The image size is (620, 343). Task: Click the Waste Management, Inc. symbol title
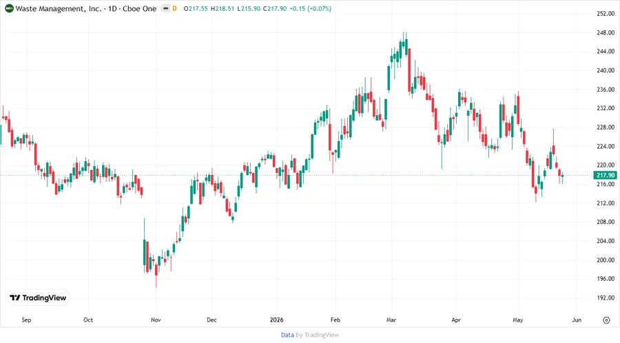click(59, 8)
